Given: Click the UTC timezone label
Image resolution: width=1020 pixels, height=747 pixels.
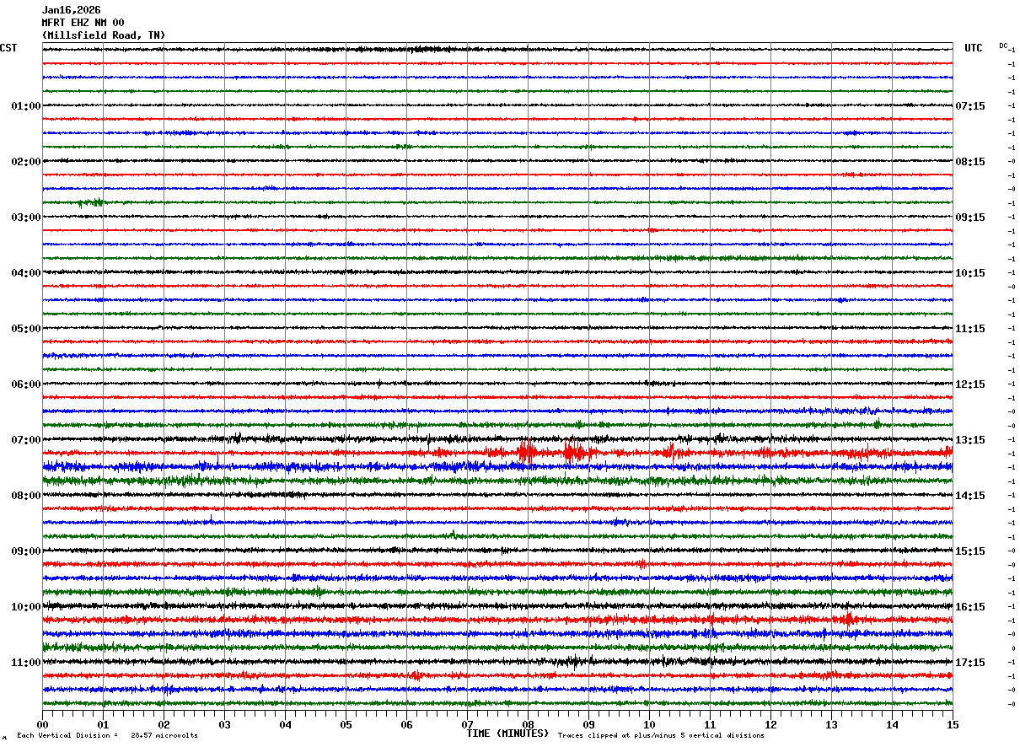Looking at the screenshot, I should [x=974, y=48].
